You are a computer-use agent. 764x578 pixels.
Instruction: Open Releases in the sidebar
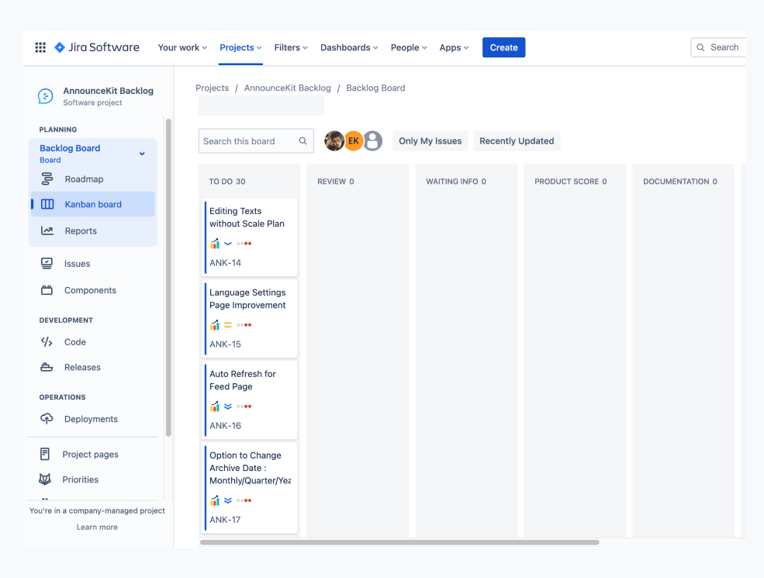(92, 367)
